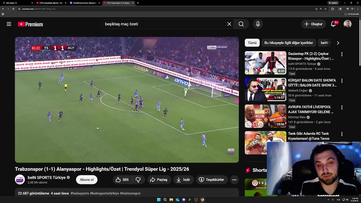This screenshot has height=203, width=361.
Task: Open the volume icon in the system tray
Action: 347,200
